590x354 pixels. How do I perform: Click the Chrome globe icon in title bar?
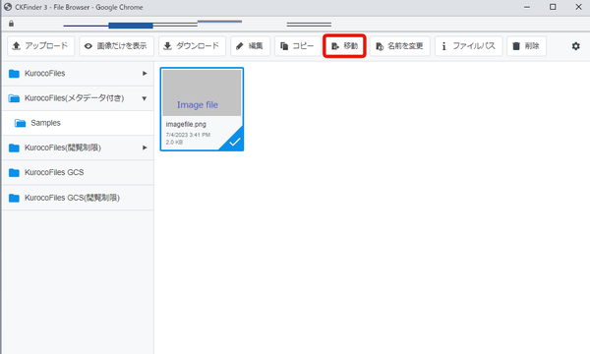pyautogui.click(x=8, y=7)
